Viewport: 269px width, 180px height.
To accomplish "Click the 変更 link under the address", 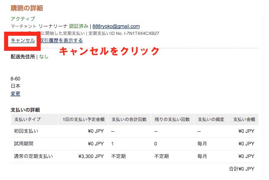I will tap(15, 94).
